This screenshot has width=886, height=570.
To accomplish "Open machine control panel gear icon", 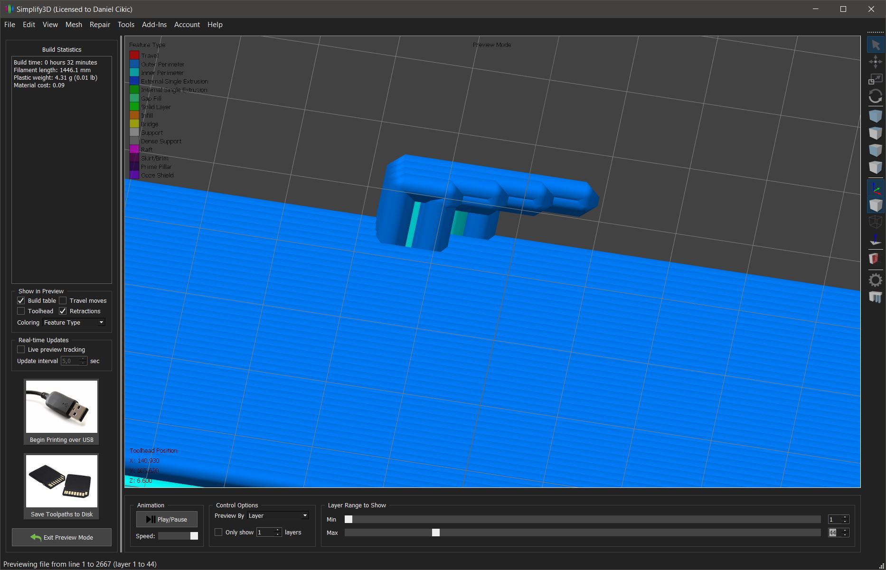I will (876, 280).
